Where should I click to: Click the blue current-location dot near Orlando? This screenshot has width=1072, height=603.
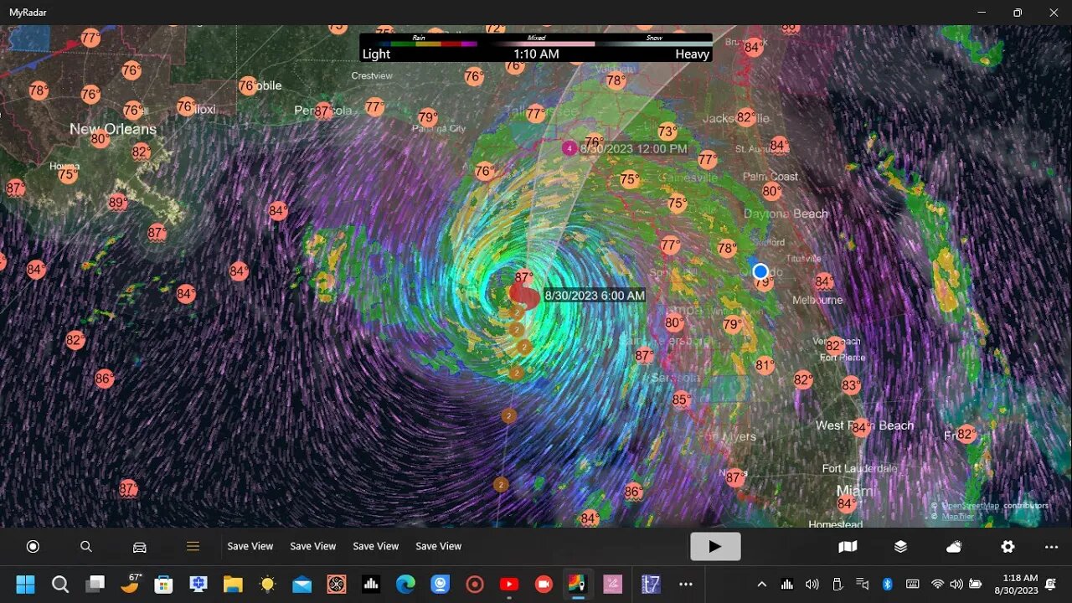[760, 271]
